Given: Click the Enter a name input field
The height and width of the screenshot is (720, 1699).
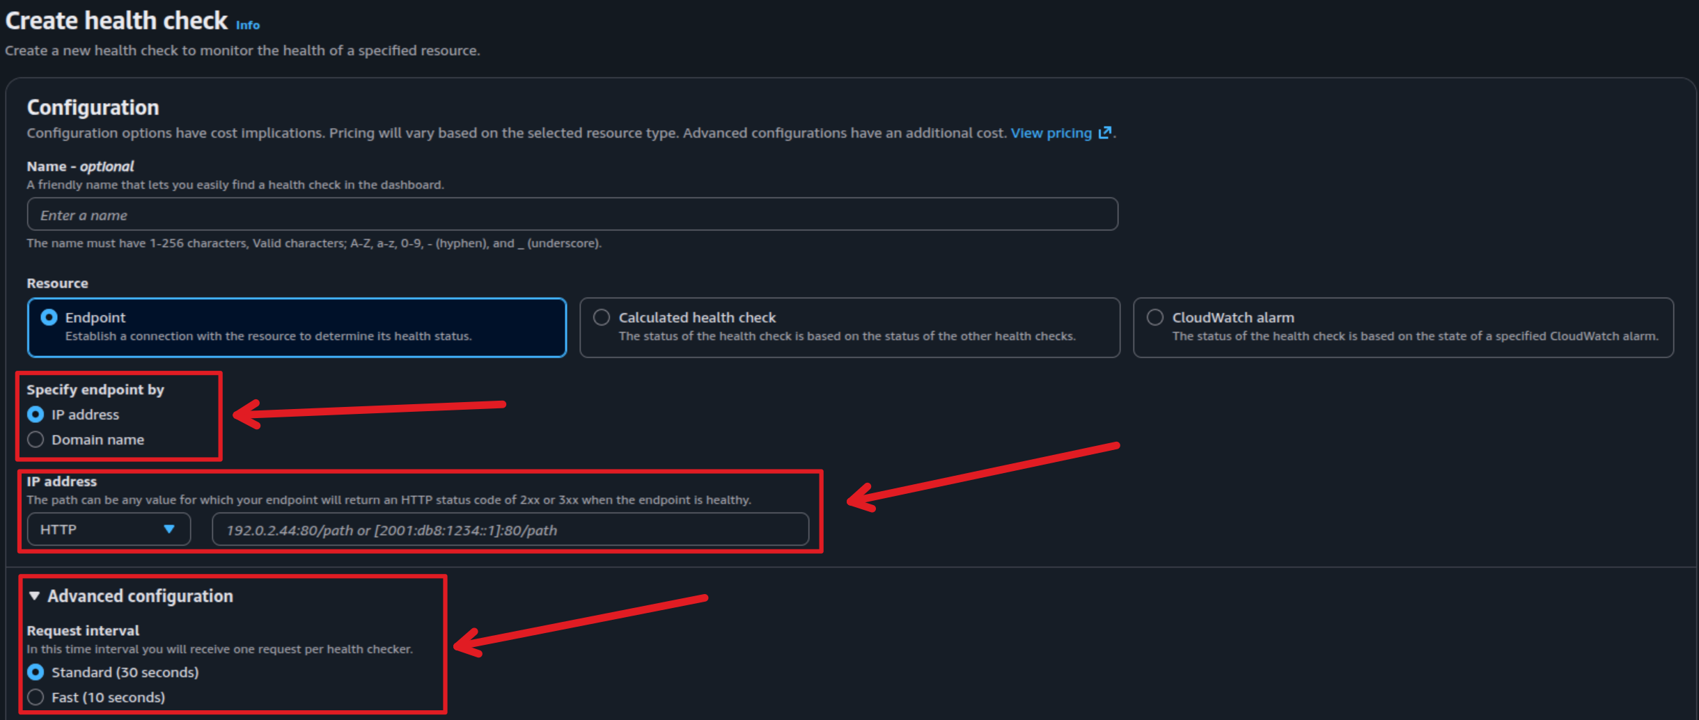Looking at the screenshot, I should (572, 215).
